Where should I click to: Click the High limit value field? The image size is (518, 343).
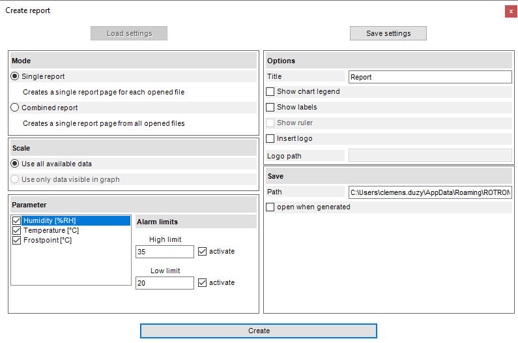pos(164,252)
